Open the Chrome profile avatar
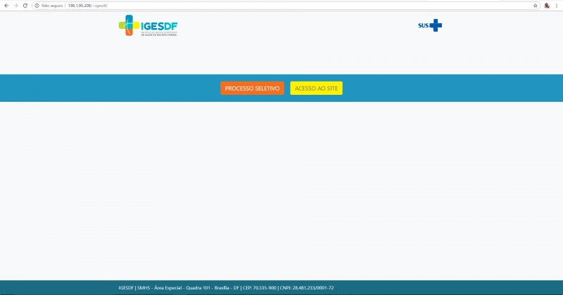563x295 pixels. click(547, 5)
